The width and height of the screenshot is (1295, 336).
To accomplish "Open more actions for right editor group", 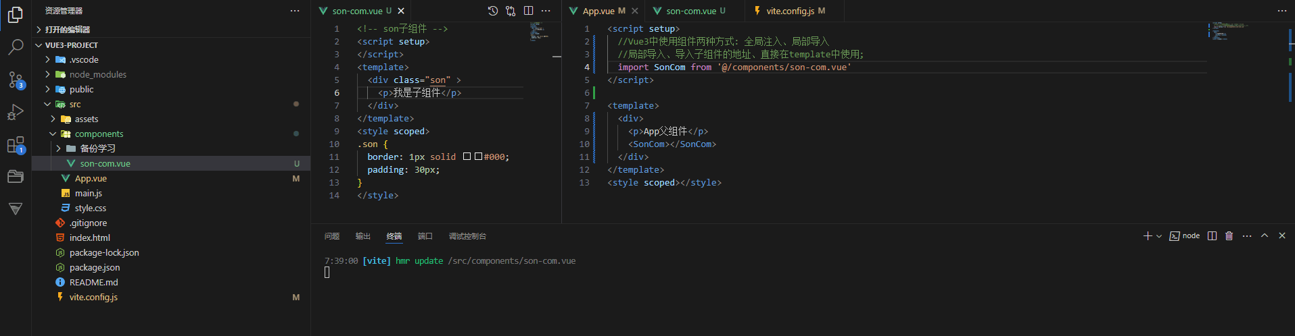I will click(1281, 11).
